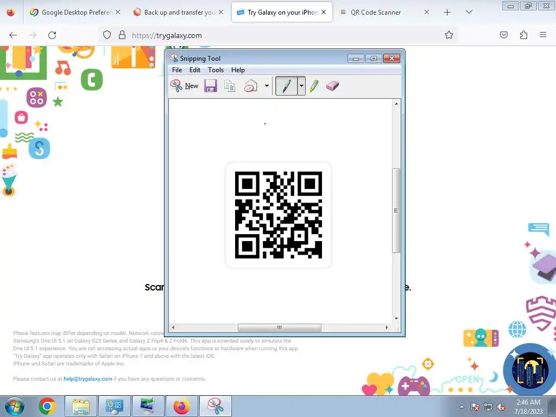Open volume speaker tray icon
The height and width of the screenshot is (417, 556).
[501, 407]
